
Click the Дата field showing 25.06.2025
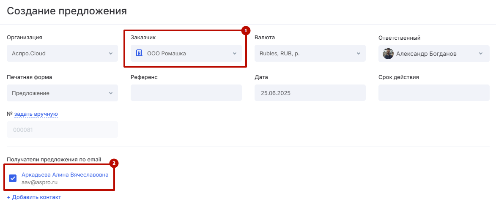(310, 93)
